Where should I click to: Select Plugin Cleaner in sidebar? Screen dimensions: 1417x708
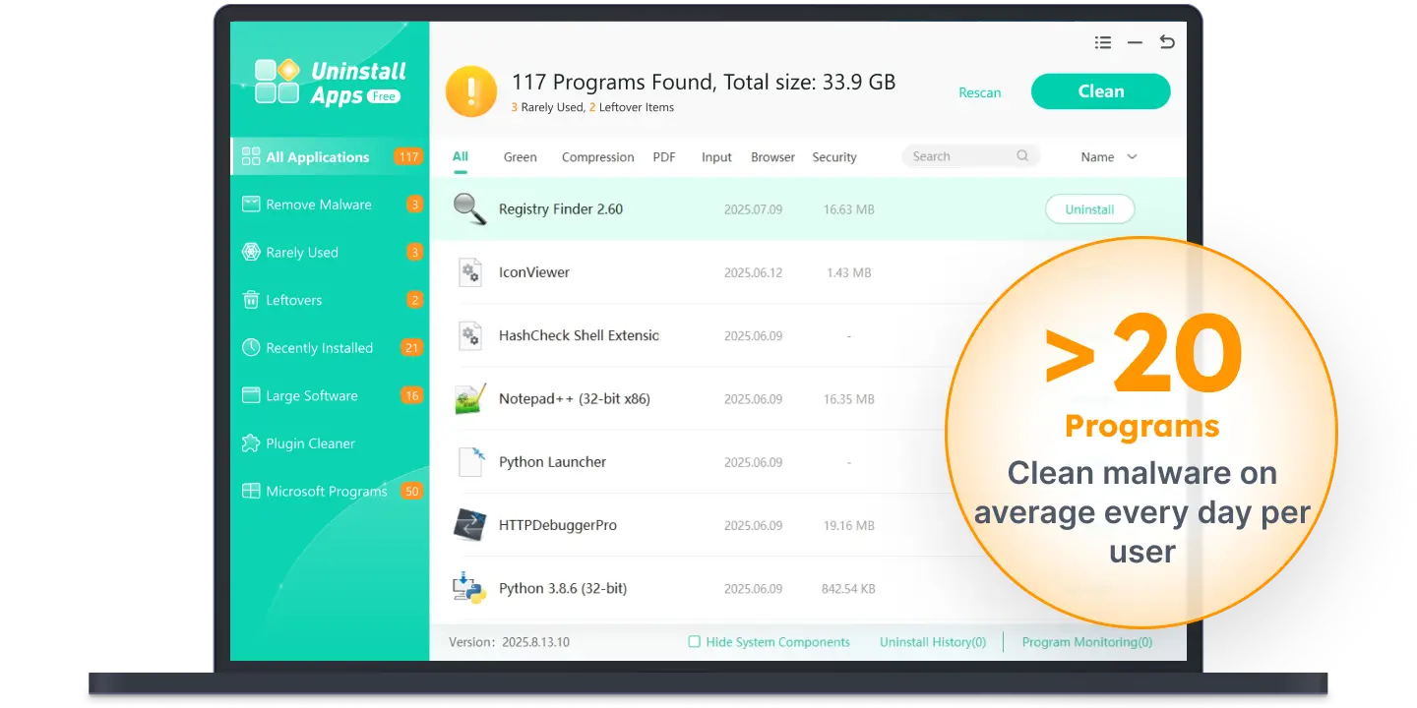[x=330, y=443]
